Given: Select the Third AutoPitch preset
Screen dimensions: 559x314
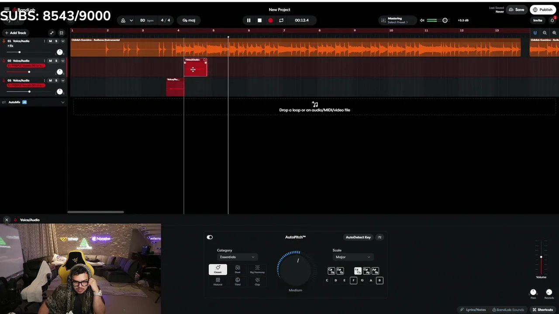Looking at the screenshot, I should click(238, 282).
